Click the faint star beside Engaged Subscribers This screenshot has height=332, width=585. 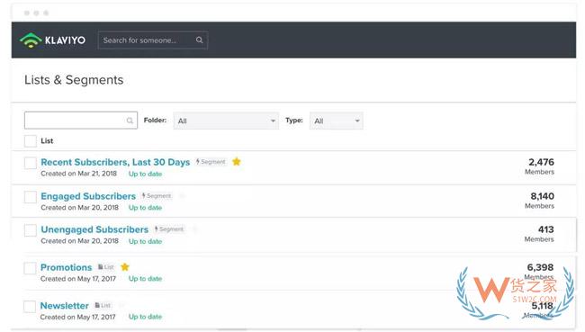coord(182,195)
